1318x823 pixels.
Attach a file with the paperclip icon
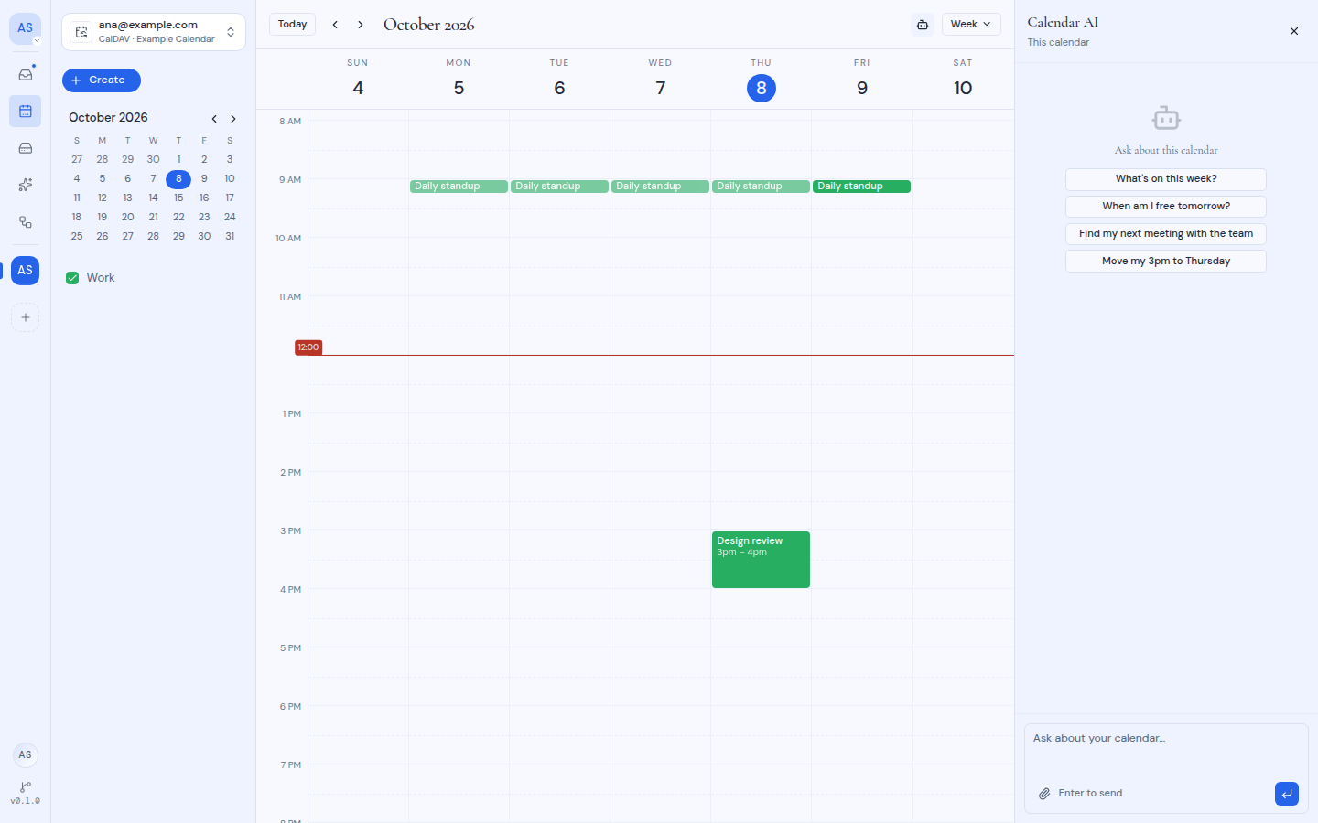(x=1044, y=794)
